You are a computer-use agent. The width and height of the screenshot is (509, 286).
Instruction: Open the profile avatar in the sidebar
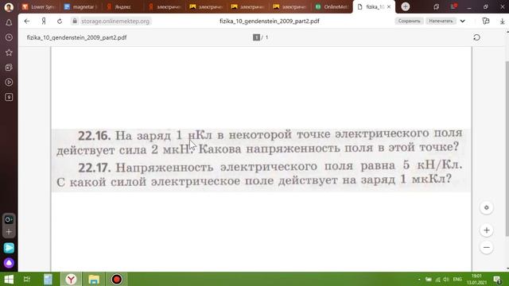(9, 7)
